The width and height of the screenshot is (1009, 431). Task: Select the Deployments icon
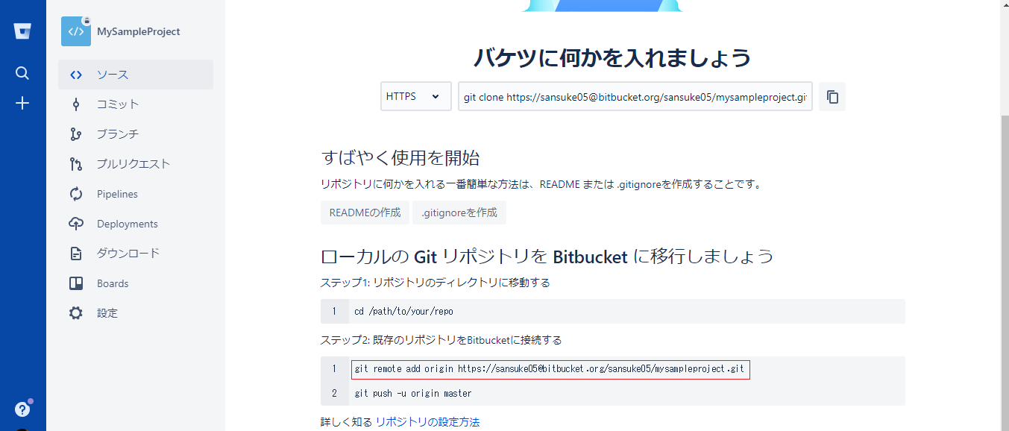[75, 224]
